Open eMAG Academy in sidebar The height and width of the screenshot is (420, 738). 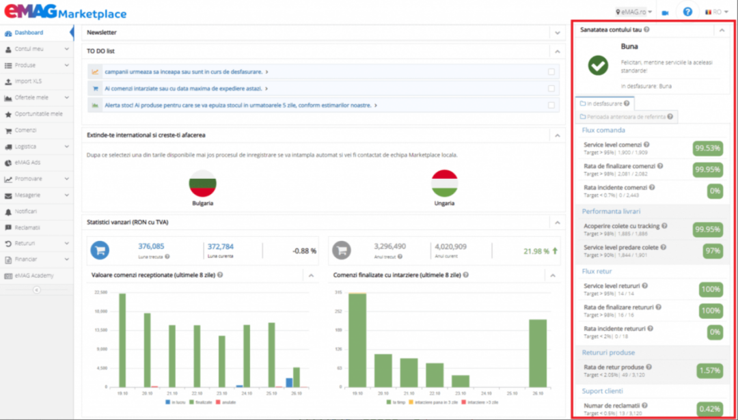36,276
